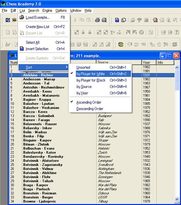Click the clipboard paste icon in the toolbar
The height and width of the screenshot is (205, 181).
[x=89, y=20]
